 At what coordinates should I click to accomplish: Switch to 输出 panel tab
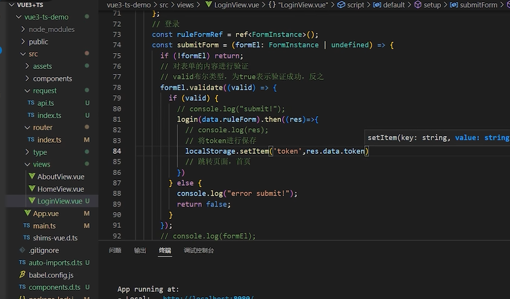click(x=140, y=250)
